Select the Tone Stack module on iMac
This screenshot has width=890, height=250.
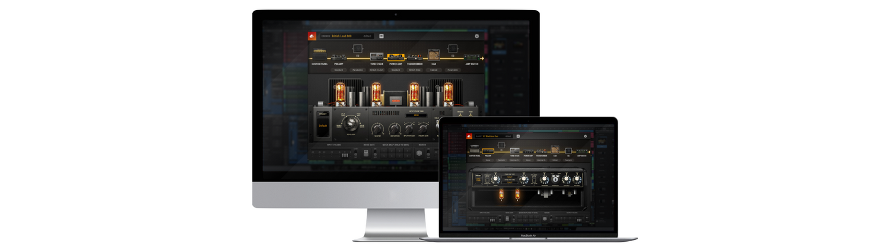click(x=377, y=57)
